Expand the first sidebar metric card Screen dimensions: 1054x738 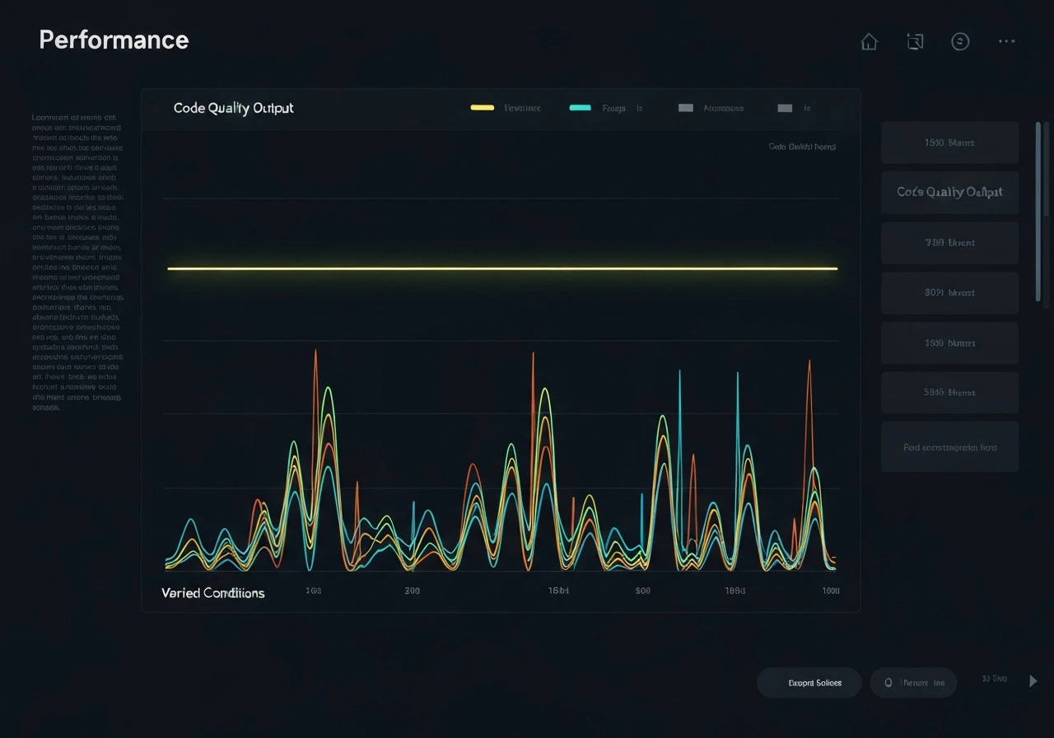949,142
